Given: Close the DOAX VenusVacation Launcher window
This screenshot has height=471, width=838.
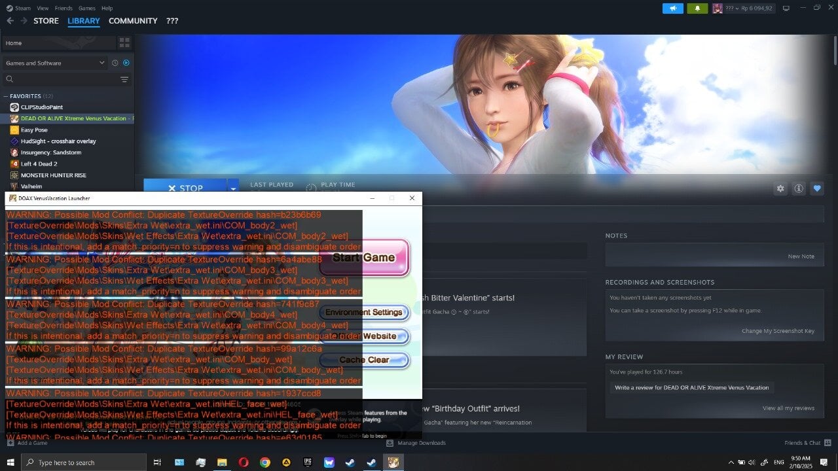Looking at the screenshot, I should click(412, 198).
